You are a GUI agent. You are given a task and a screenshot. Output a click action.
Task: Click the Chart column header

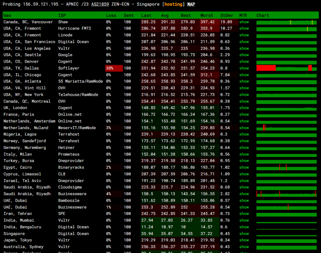pyautogui.click(x=263, y=16)
